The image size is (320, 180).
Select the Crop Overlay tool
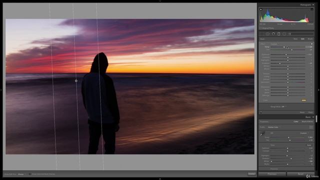[262, 34]
